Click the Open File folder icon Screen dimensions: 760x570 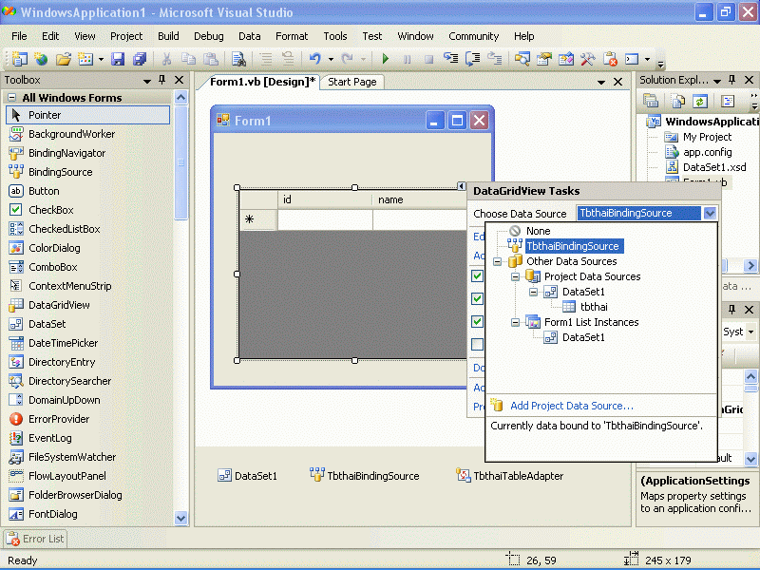63,59
